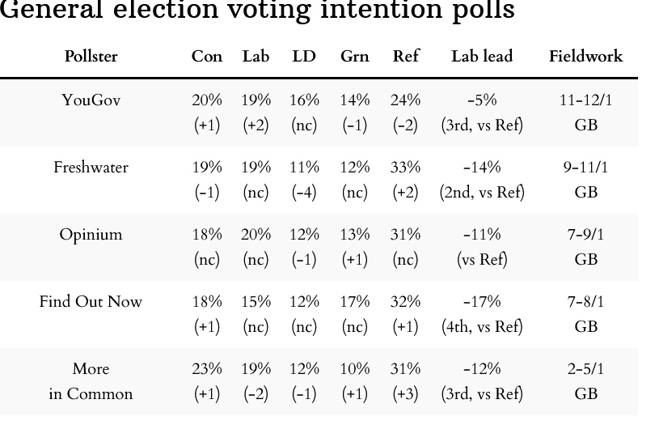Viewport: 659px width, 425px height.
Task: Click the Lab lead column header
Action: click(x=482, y=57)
